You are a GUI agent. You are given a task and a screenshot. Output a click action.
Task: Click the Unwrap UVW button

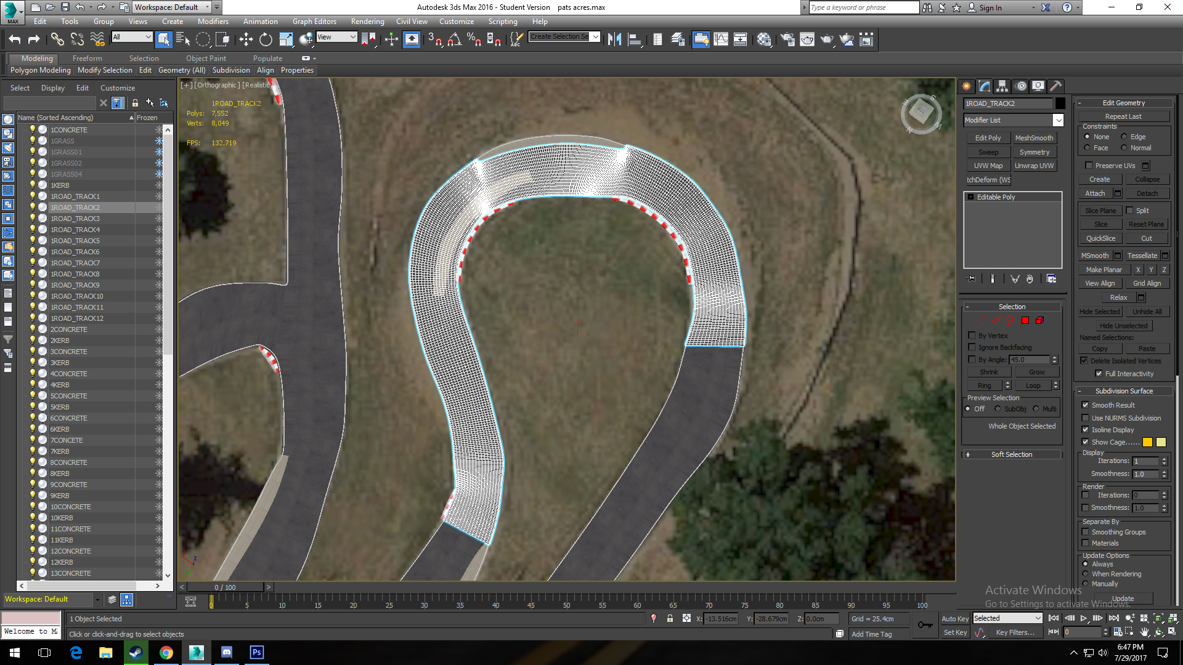[1034, 166]
